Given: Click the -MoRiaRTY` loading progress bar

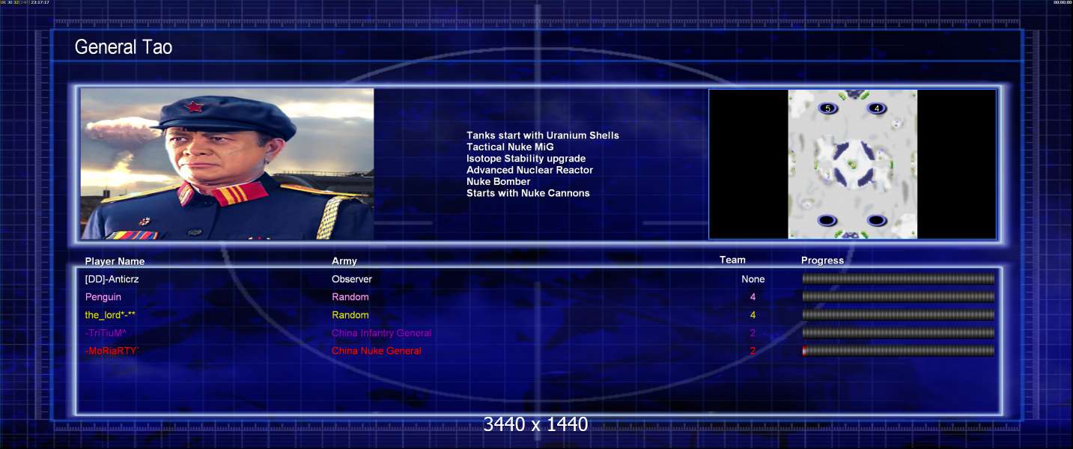Looking at the screenshot, I should (x=899, y=351).
